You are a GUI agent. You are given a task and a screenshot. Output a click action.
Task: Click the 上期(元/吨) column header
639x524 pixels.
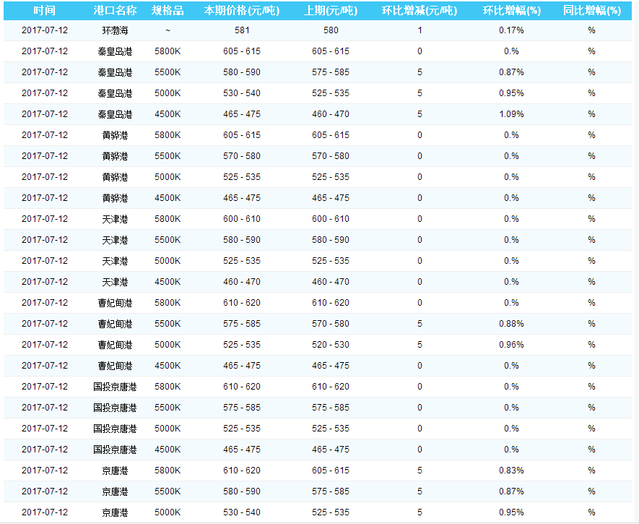(330, 11)
